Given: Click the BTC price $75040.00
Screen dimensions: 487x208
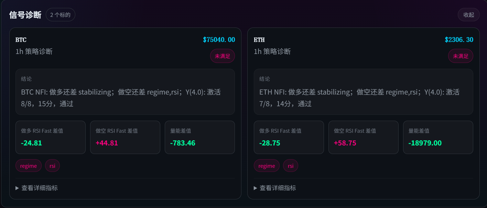Looking at the screenshot, I should 219,40.
